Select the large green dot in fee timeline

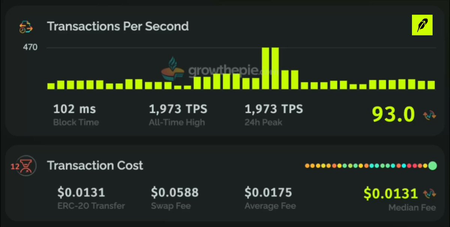[x=432, y=165]
